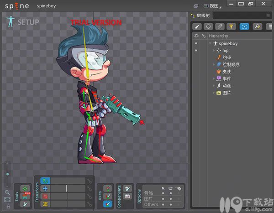Click the translate X value field
Screen dimensions: 274x213
59,188
